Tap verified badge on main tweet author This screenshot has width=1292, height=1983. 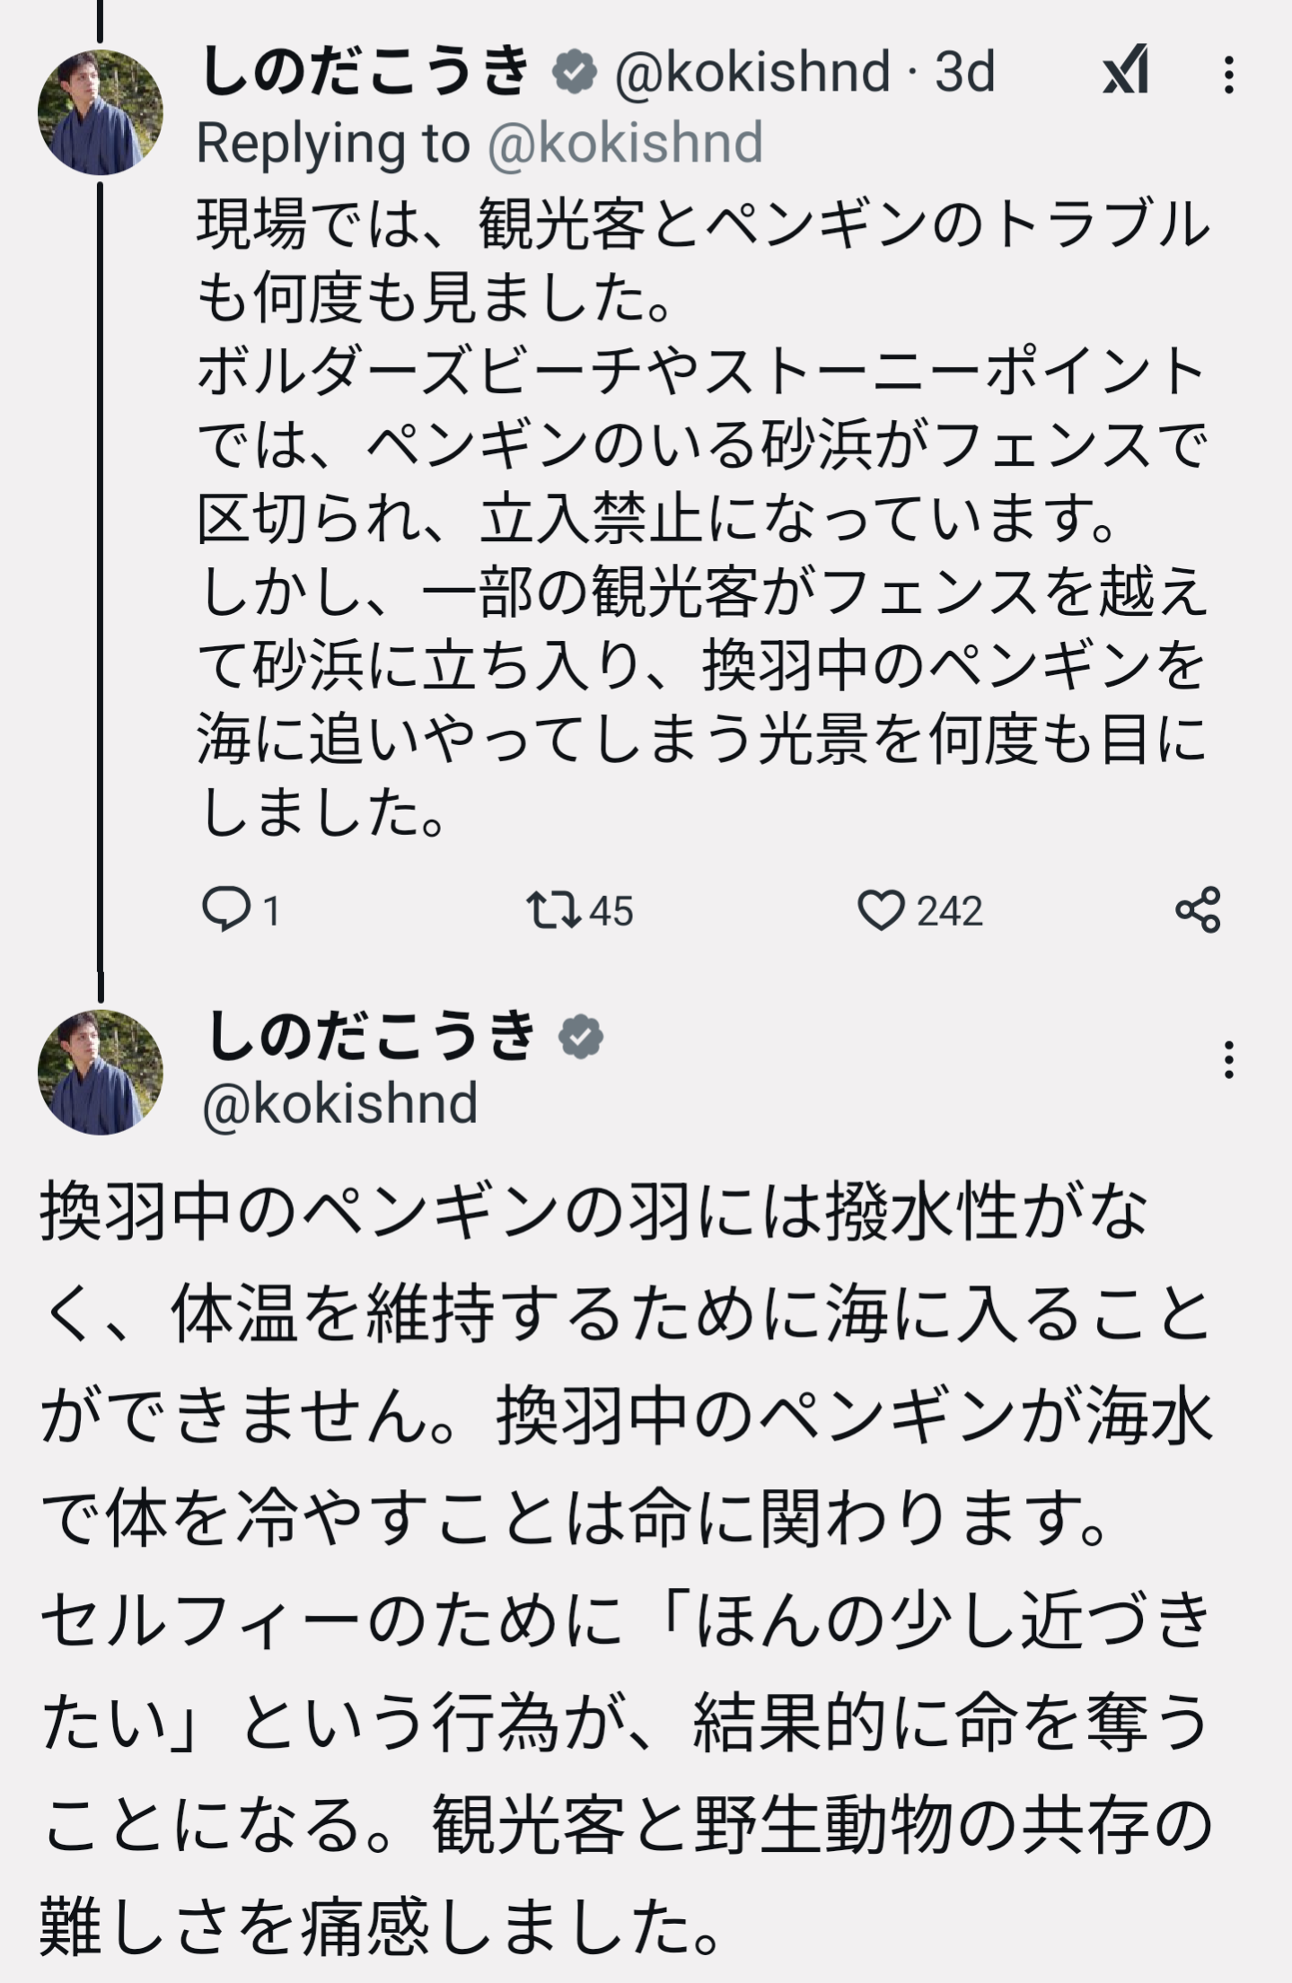tap(581, 1037)
